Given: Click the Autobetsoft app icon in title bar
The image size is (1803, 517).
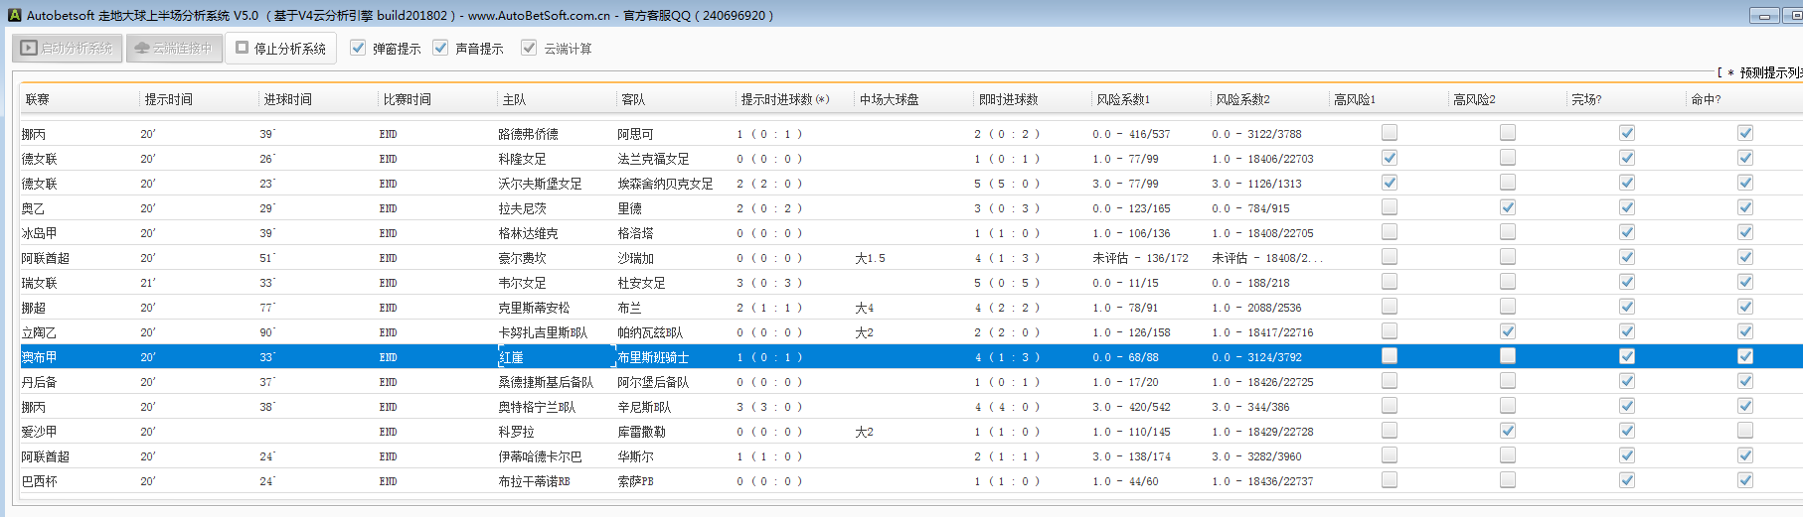Looking at the screenshot, I should point(14,15).
